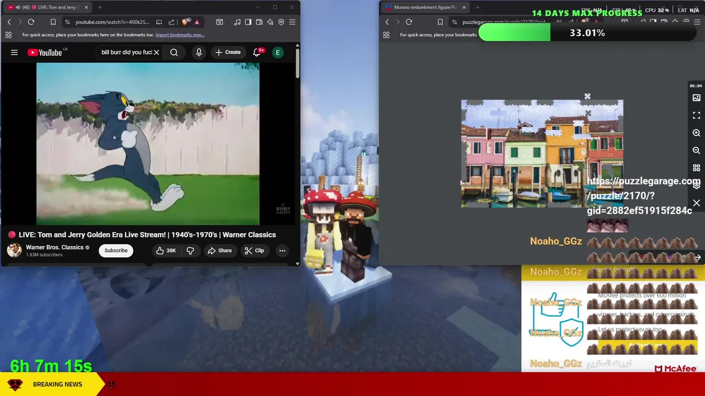The width and height of the screenshot is (705, 396).
Task: Click the 14 days progress bar
Action: (x=587, y=33)
